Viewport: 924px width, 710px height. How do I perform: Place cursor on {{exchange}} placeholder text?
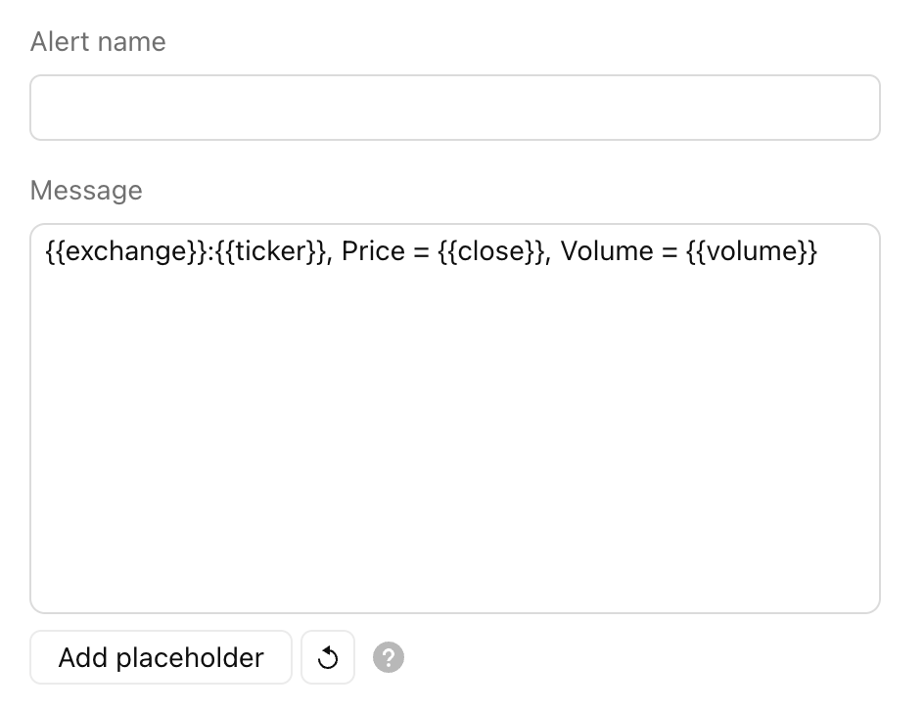point(126,251)
